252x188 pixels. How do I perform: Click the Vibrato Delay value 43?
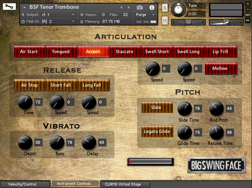point(102,142)
